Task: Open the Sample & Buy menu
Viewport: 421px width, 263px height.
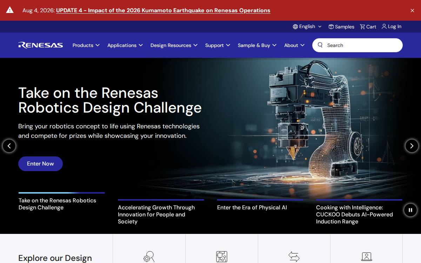Action: click(254, 45)
